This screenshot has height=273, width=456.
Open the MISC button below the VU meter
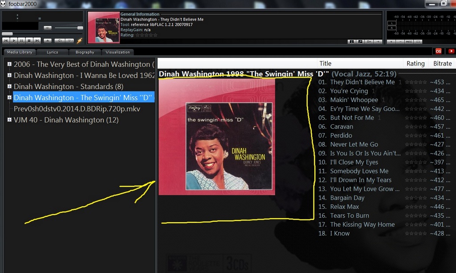click(x=409, y=42)
